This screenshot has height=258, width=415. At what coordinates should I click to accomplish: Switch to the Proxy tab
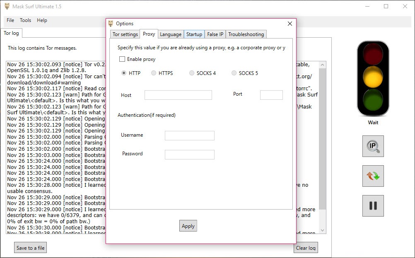coord(149,34)
